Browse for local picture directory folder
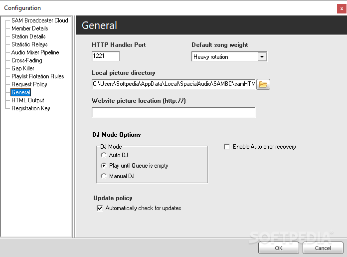This screenshot has width=347, height=257. pyautogui.click(x=263, y=84)
